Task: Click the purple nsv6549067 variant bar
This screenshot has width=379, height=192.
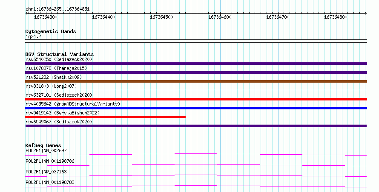Action: point(196,126)
